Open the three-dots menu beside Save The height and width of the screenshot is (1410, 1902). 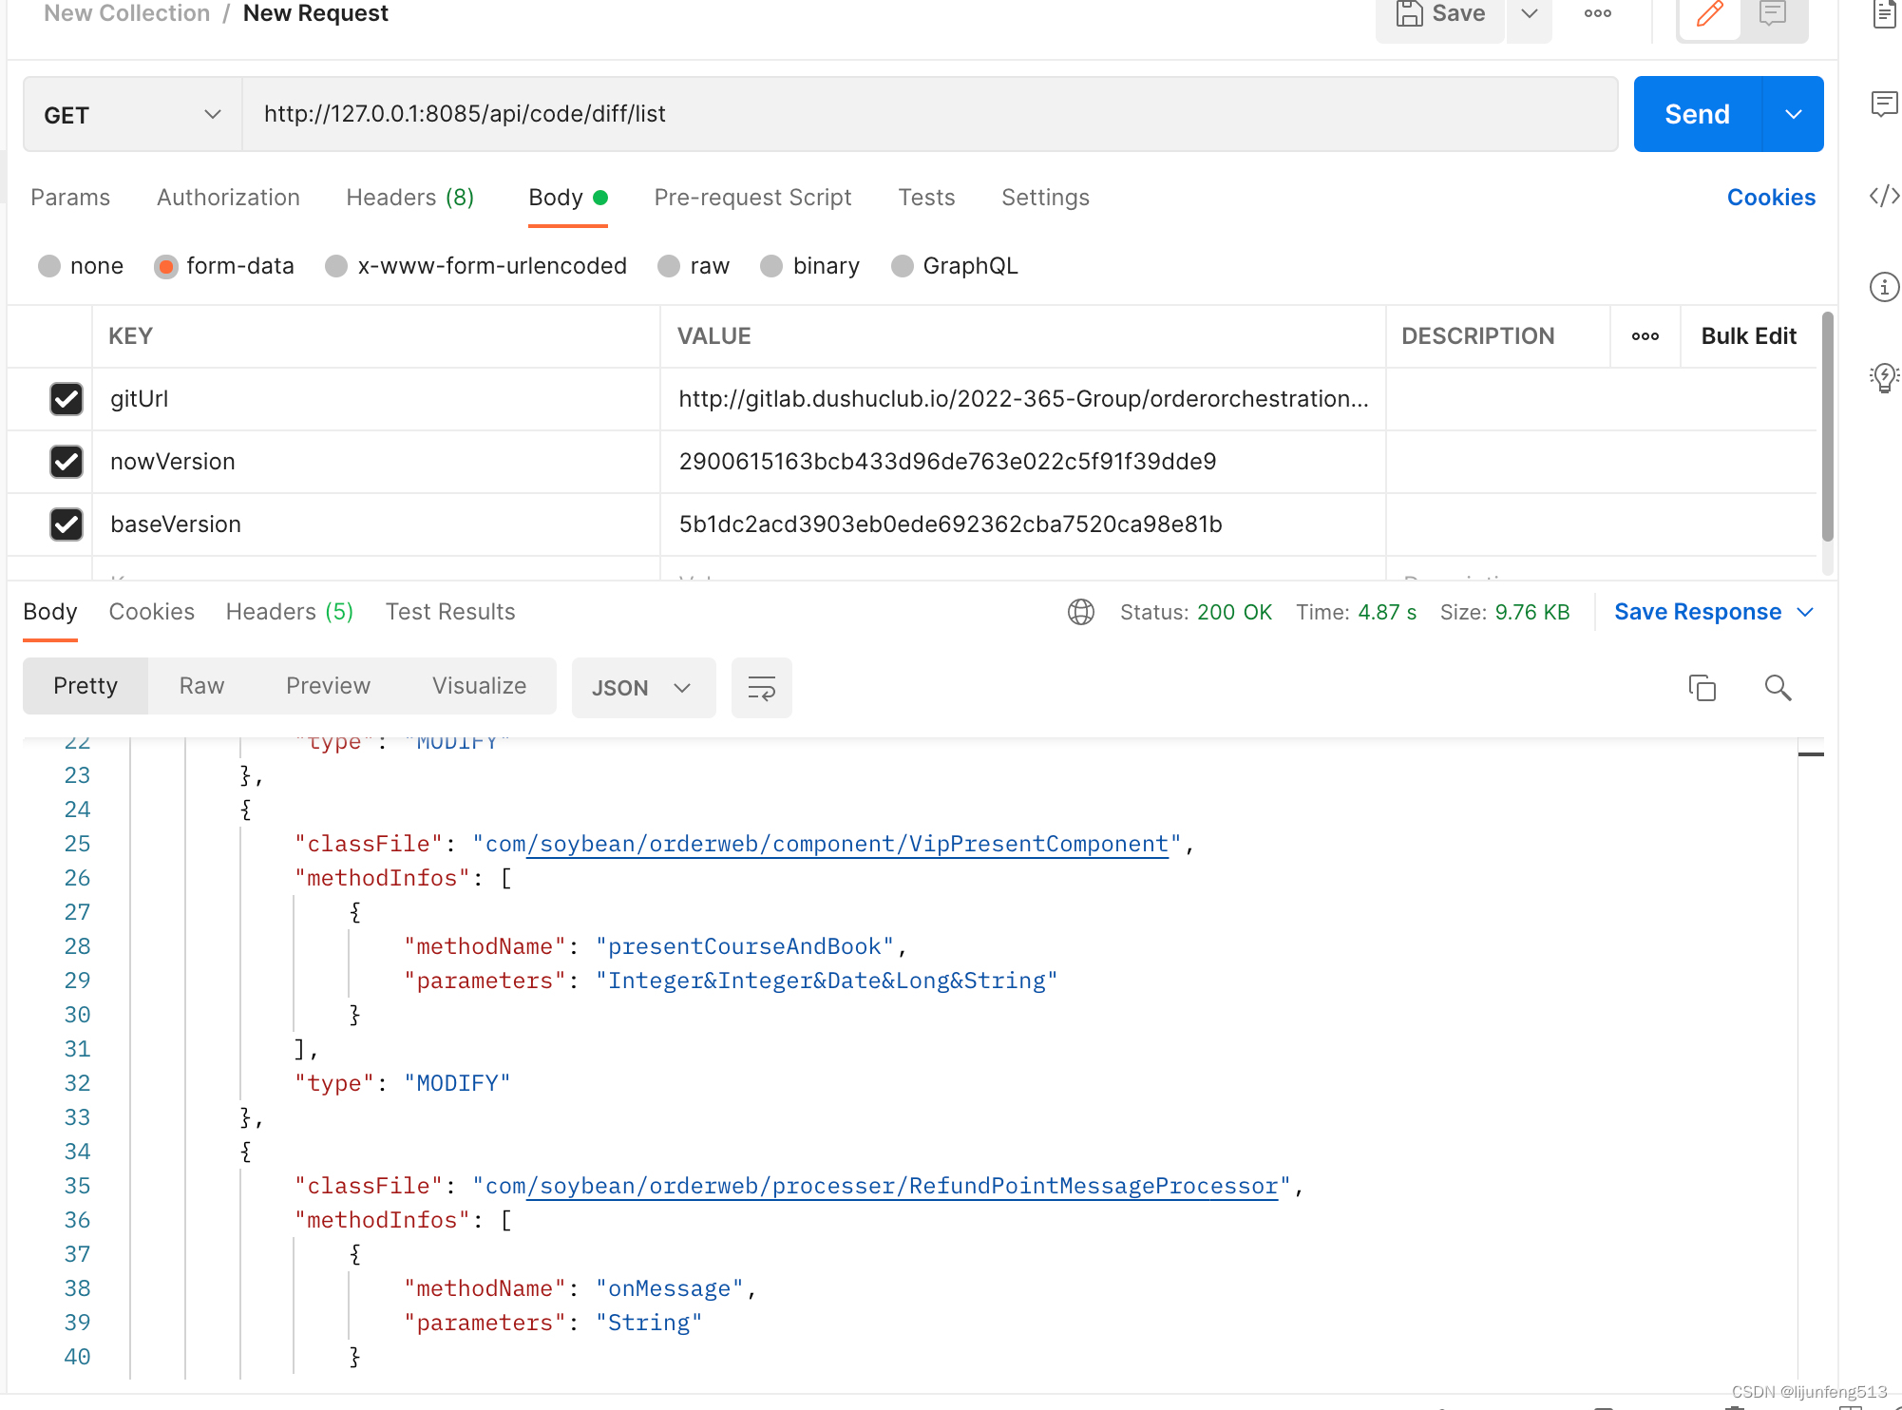(x=1597, y=14)
